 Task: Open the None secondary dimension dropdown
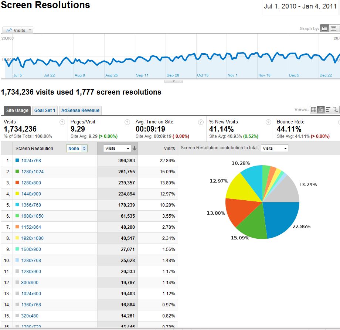[x=77, y=148]
